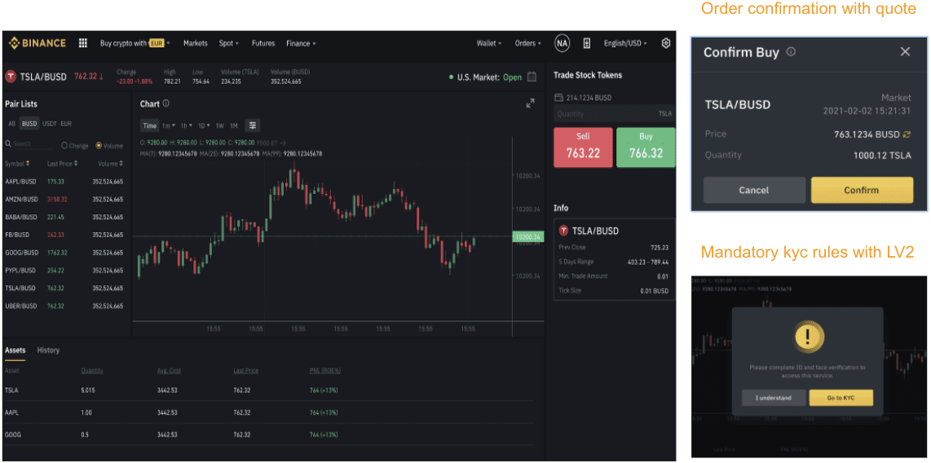Viewport: 931px width, 463px height.
Task: Sort pairs by Volume column arrows
Action: click(121, 163)
